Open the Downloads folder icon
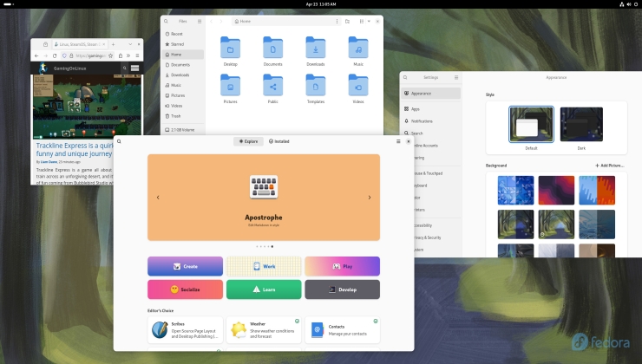Viewport: 642px width, 364px height. (x=315, y=47)
